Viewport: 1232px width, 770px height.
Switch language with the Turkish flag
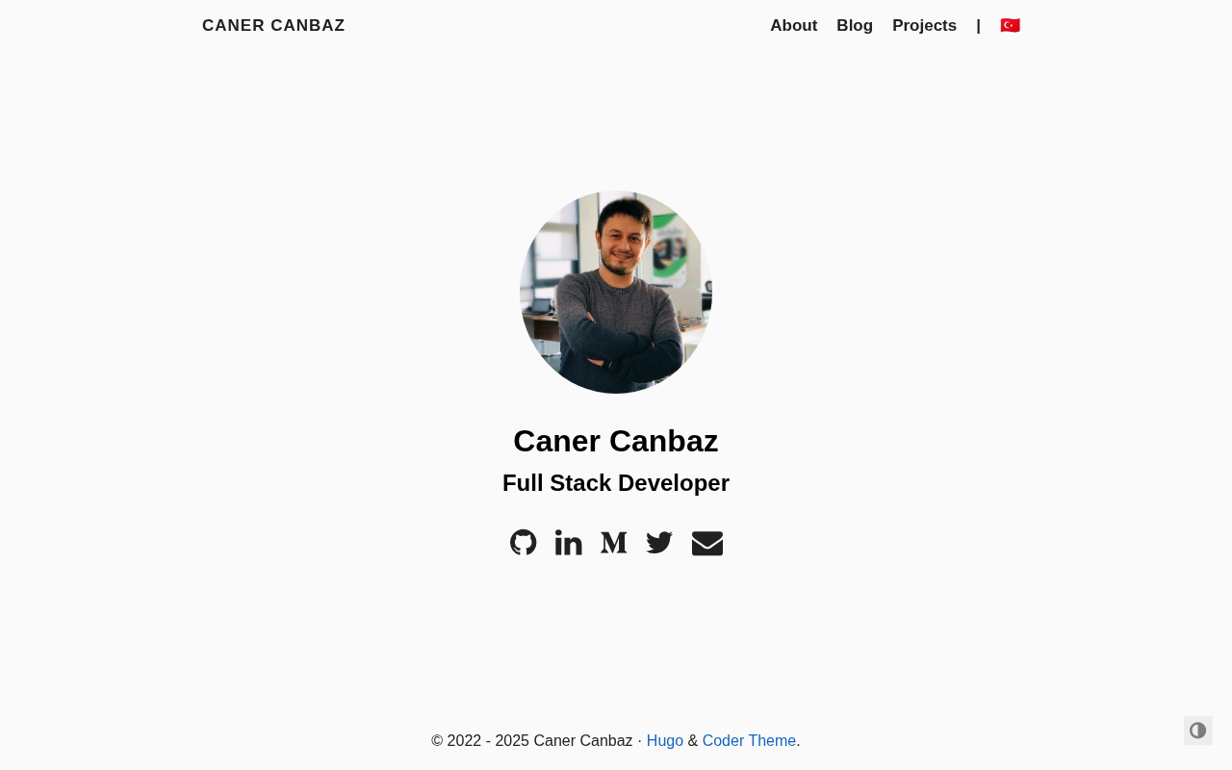coord(1010,26)
